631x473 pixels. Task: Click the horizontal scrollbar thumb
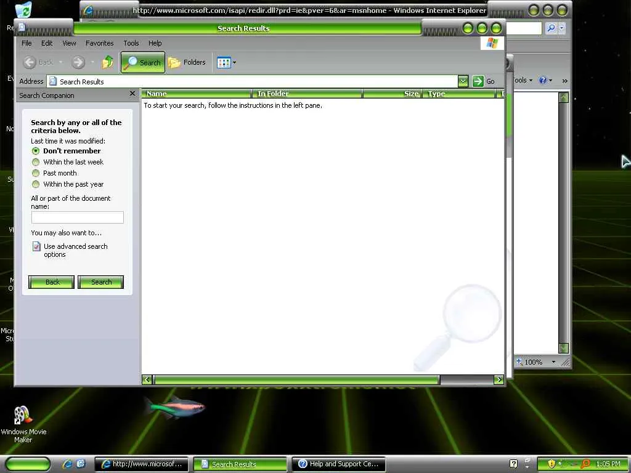[296, 379]
